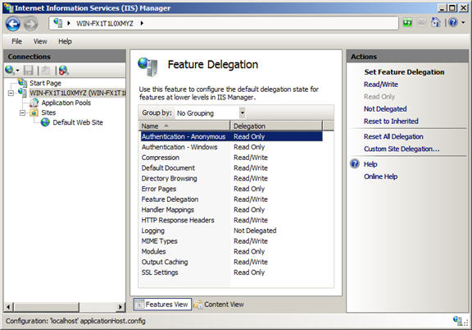Select Application Pools in the tree

pos(66,103)
